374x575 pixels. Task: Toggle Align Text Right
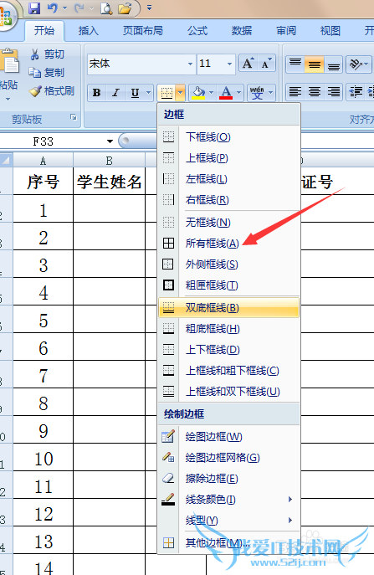click(x=333, y=92)
